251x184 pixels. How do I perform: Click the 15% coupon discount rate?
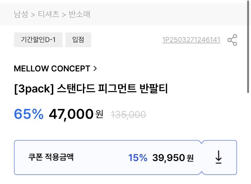[x=138, y=158]
